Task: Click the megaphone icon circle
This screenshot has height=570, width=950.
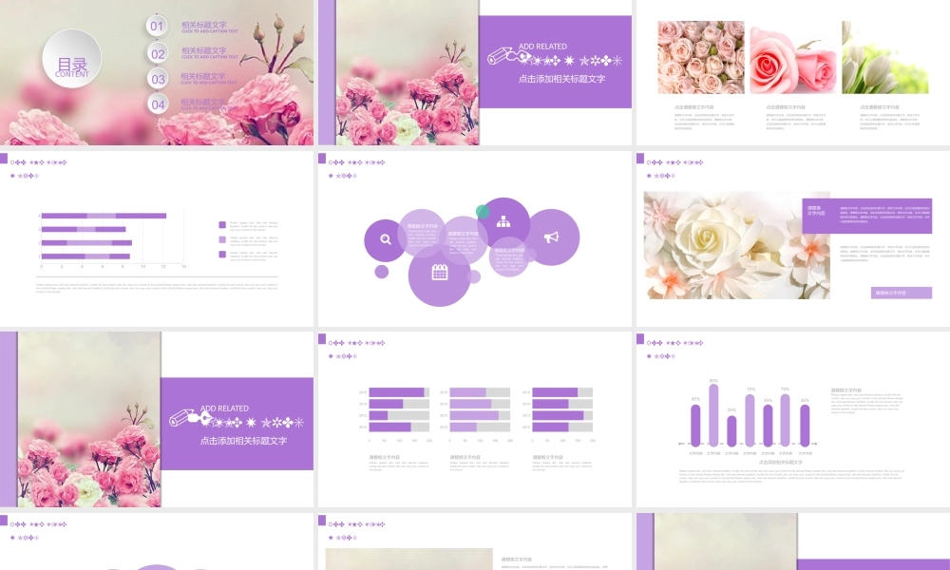Action: coord(553,237)
